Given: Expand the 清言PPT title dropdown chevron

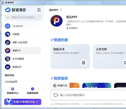Looking at the screenshot, I should pos(61,10).
